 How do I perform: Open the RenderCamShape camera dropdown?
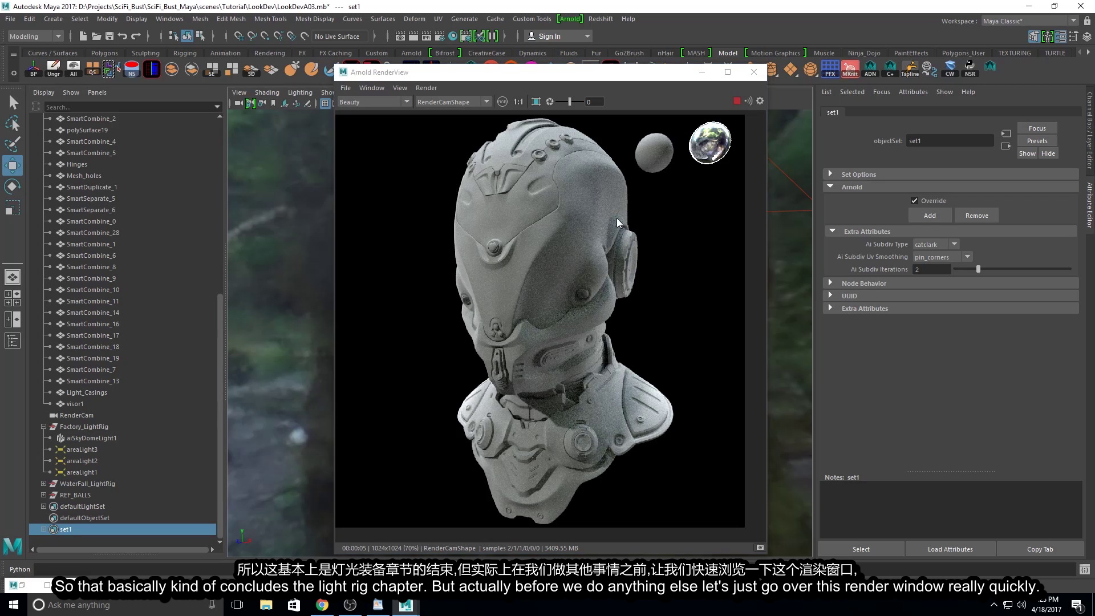(453, 102)
